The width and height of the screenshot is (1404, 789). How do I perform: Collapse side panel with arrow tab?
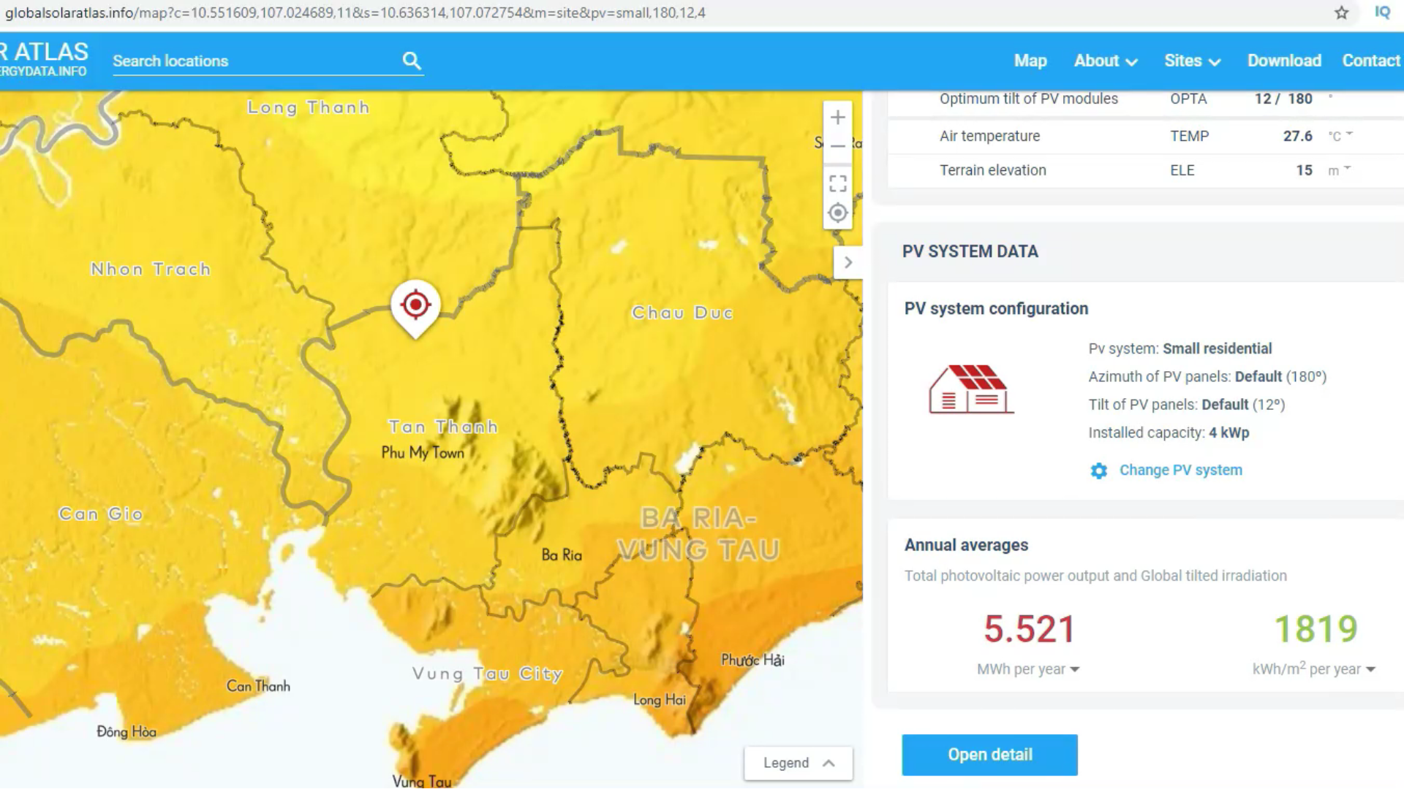(848, 262)
